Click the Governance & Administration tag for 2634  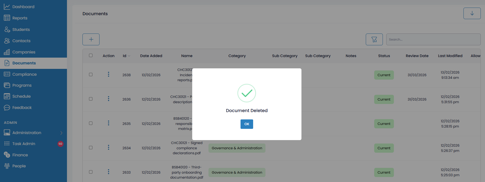pos(237,148)
